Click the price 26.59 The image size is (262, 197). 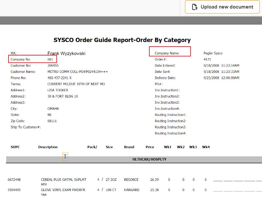(x=154, y=180)
